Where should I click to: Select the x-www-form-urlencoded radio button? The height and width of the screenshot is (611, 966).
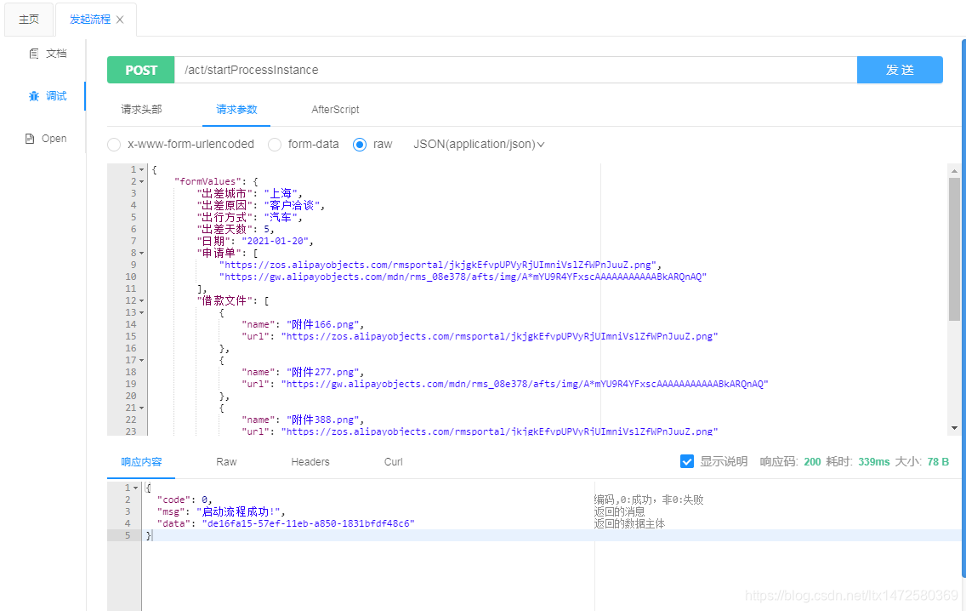[x=113, y=144]
